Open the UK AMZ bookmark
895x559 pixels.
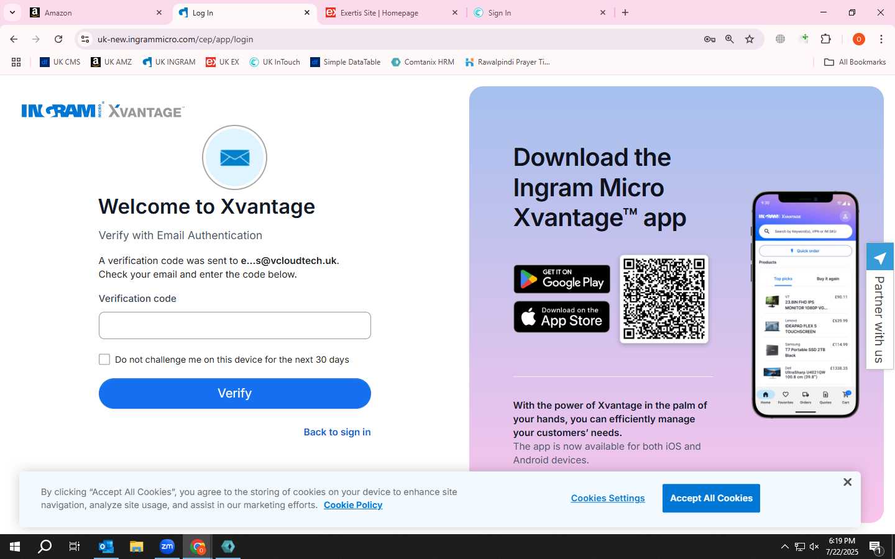(x=111, y=62)
